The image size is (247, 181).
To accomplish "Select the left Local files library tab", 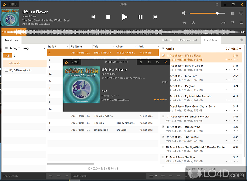I will click(11, 40).
